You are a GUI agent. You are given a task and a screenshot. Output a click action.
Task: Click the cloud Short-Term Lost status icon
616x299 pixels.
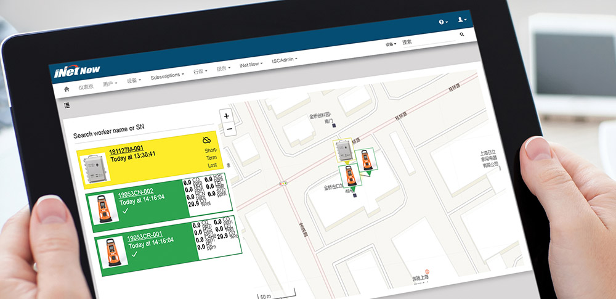pos(208,140)
